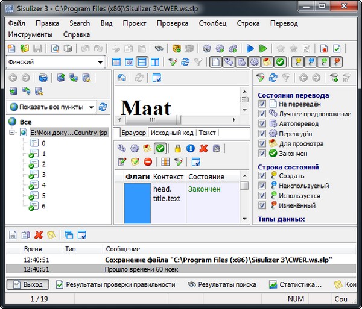Click the Выход button at bottom
The image size is (362, 309).
(28, 284)
